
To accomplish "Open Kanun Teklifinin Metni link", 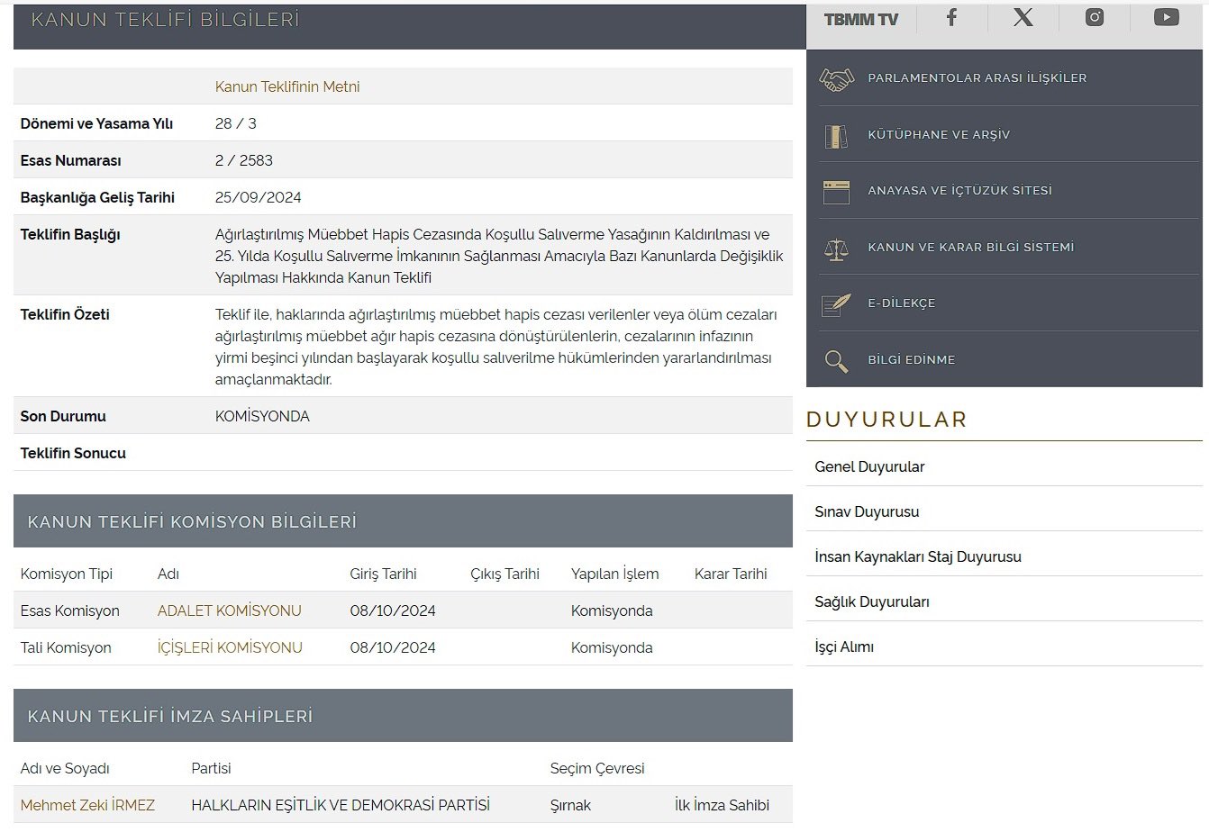I will [x=287, y=86].
